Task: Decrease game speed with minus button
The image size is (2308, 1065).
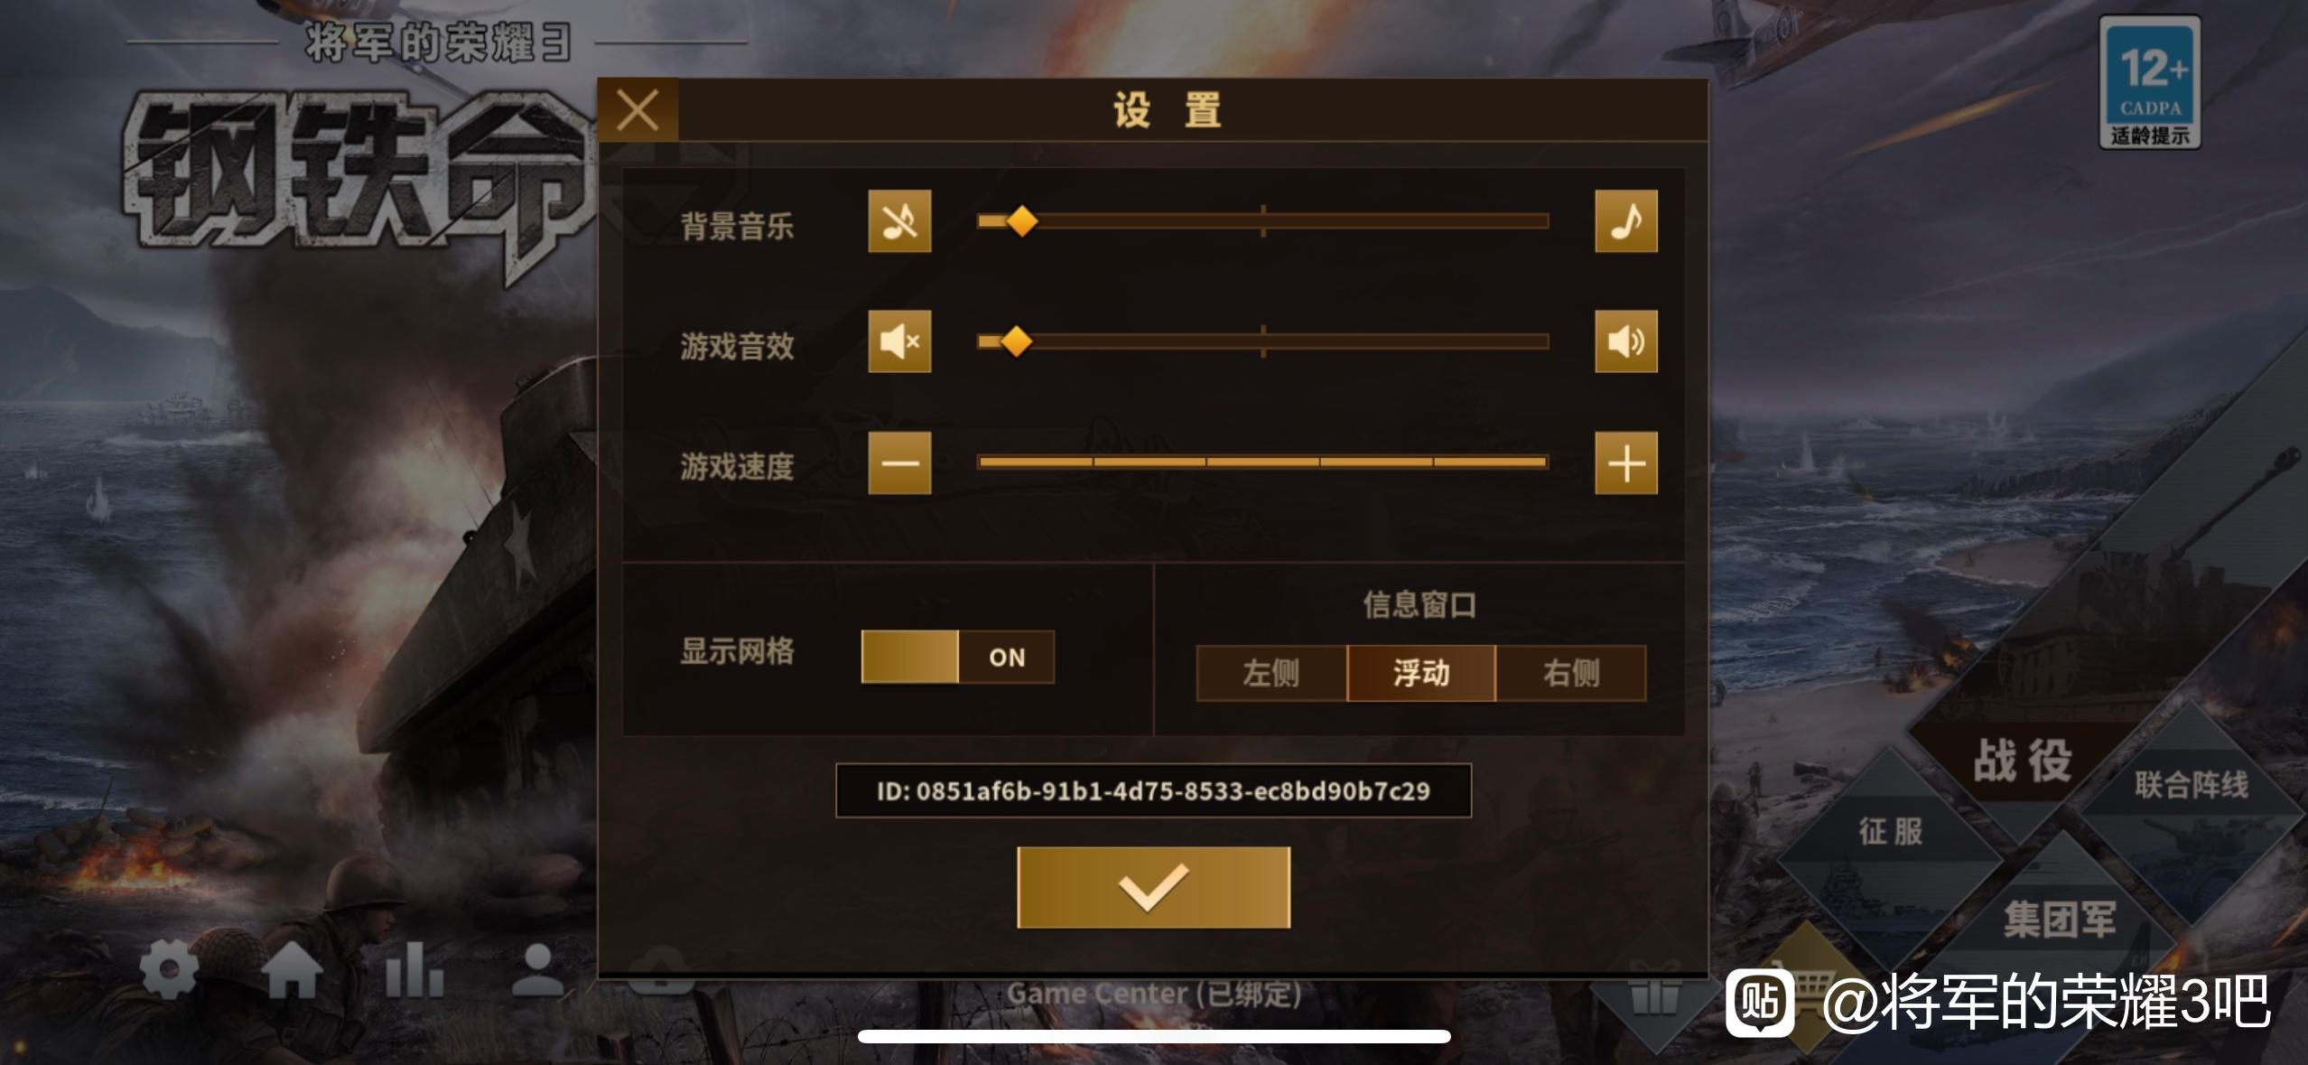Action: click(899, 463)
